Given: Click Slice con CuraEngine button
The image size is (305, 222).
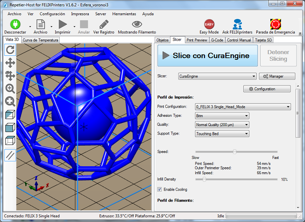Looking at the screenshot, I should coord(207,56).
